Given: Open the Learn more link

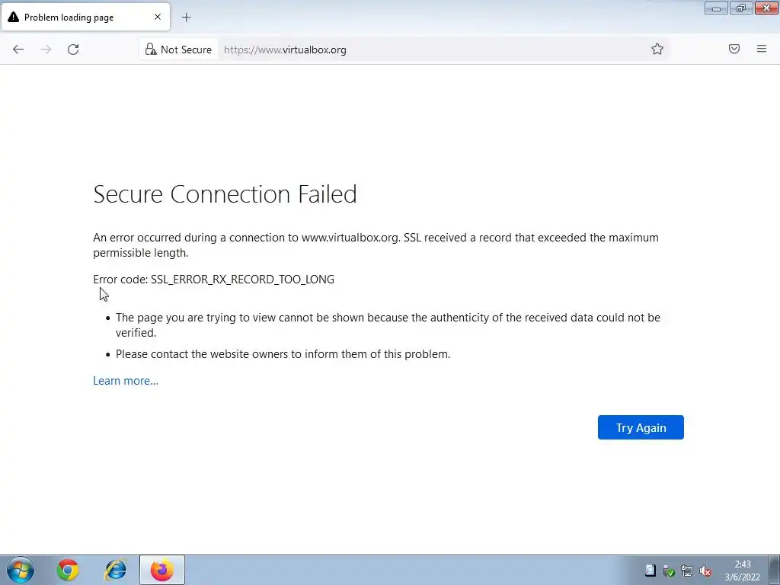Looking at the screenshot, I should tap(126, 381).
